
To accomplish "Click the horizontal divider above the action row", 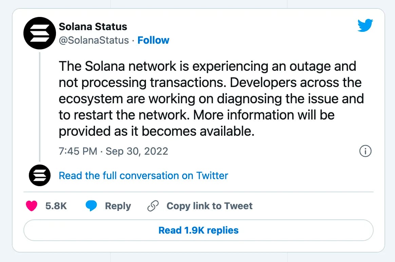I will point(198,192).
